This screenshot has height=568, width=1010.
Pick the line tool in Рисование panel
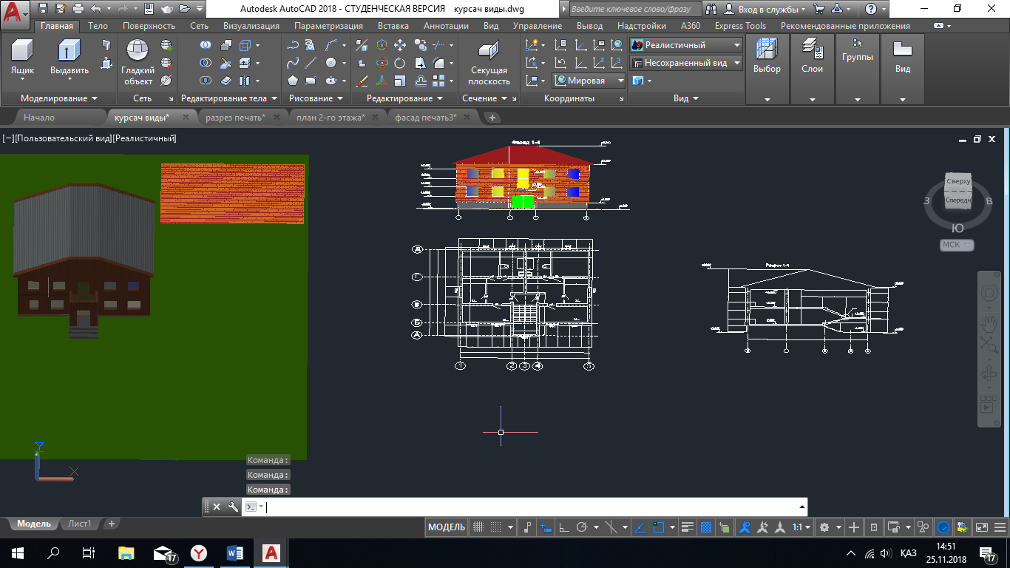coord(311,63)
